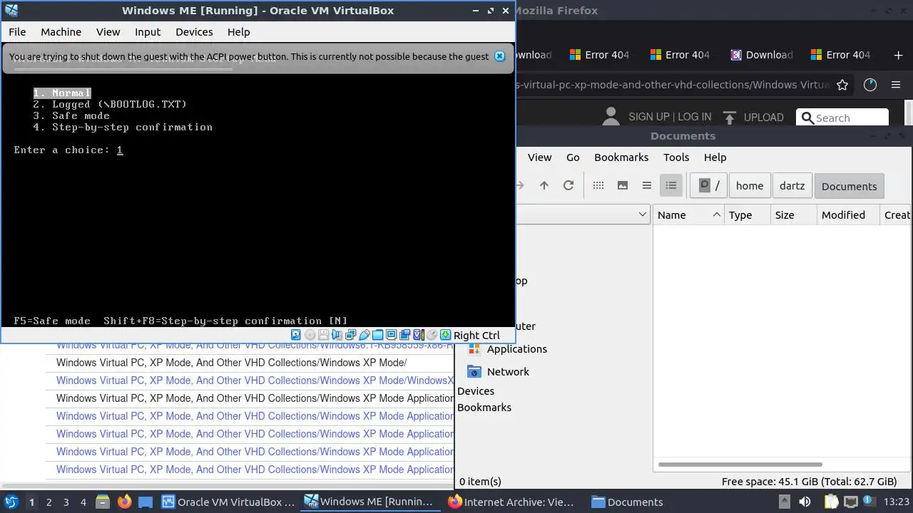This screenshot has height=513, width=913.
Task: Click the display settings indicator in VirtualBox status bar
Action: click(x=391, y=335)
